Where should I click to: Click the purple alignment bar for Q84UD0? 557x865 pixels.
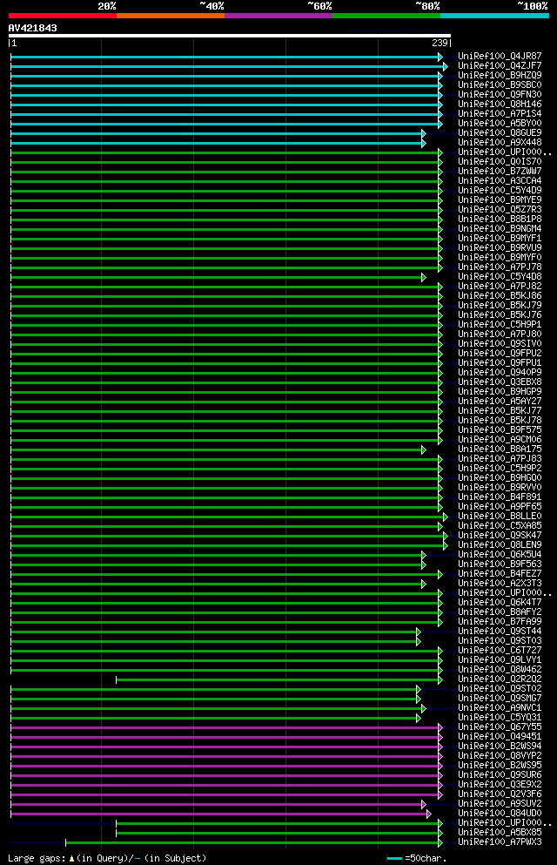point(221,814)
